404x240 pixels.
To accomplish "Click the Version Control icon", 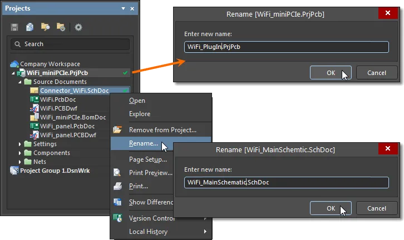I will [x=117, y=218].
